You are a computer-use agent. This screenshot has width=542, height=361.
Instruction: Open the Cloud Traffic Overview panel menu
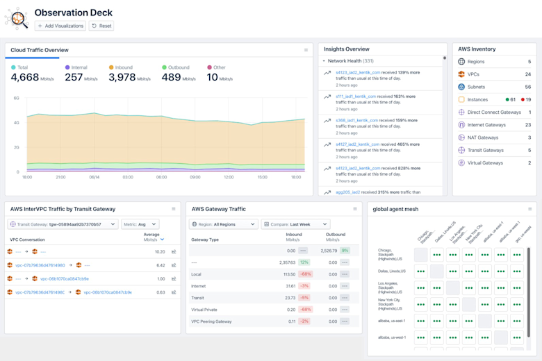(306, 50)
